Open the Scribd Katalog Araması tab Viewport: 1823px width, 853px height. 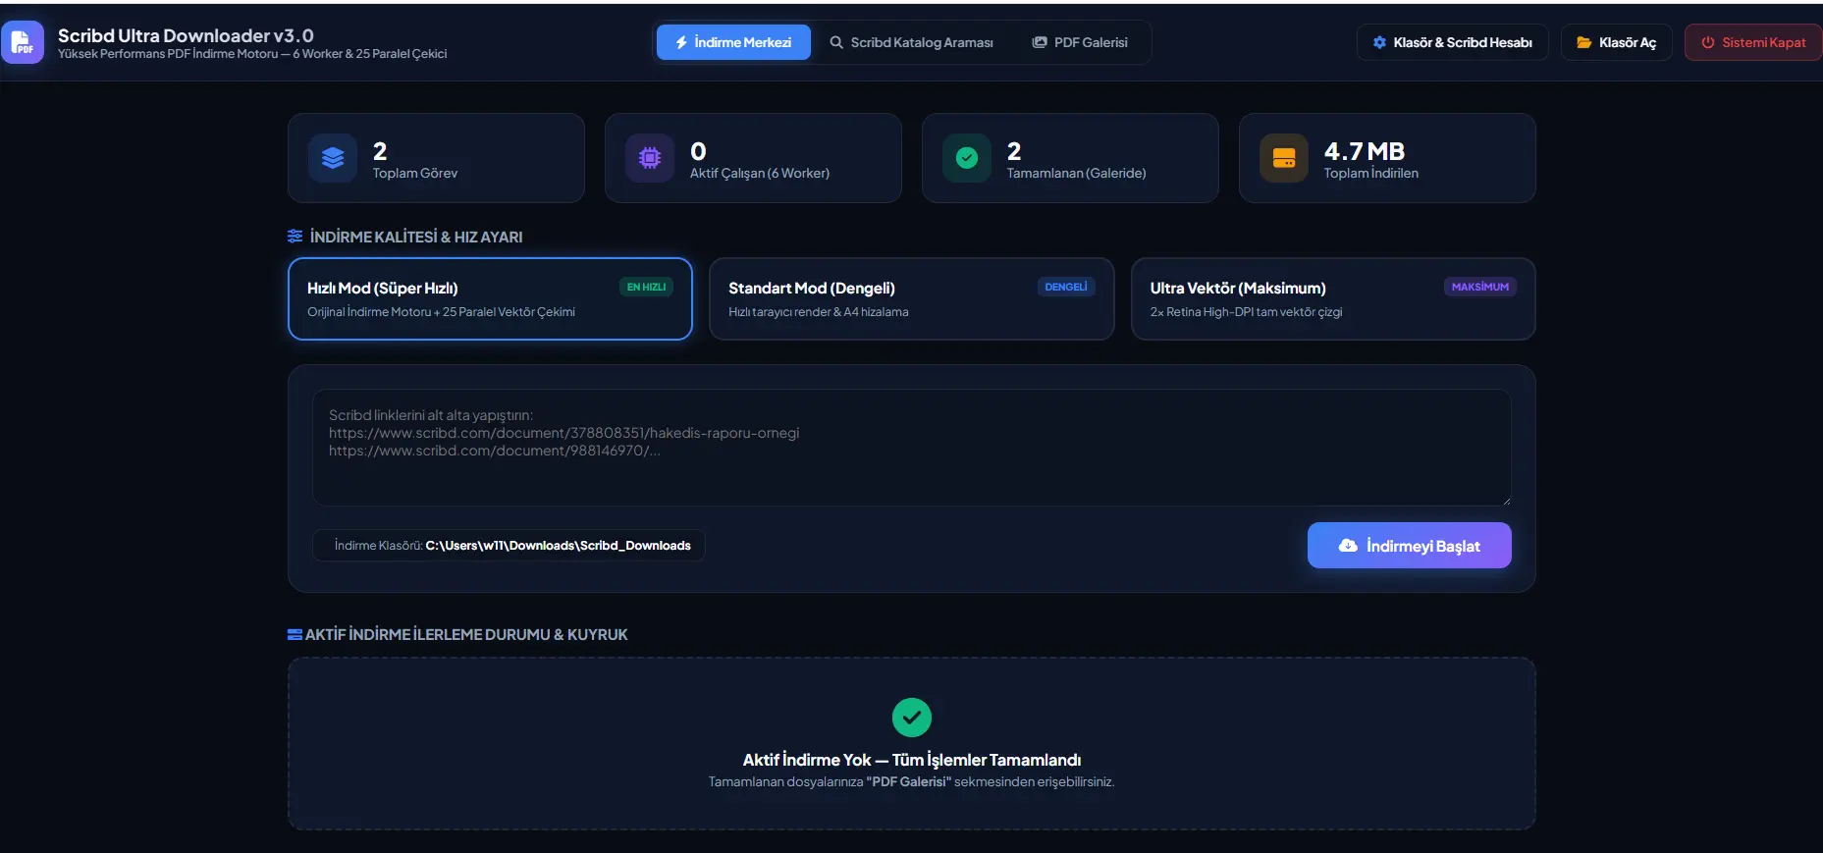click(911, 42)
